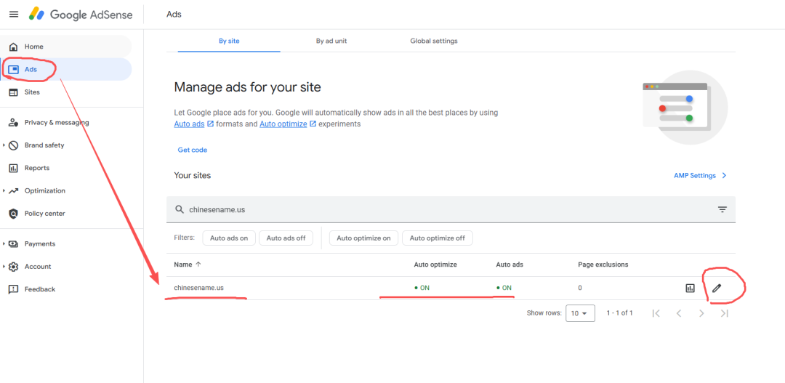
Task: Expand the Brand safety section
Action: click(x=44, y=145)
